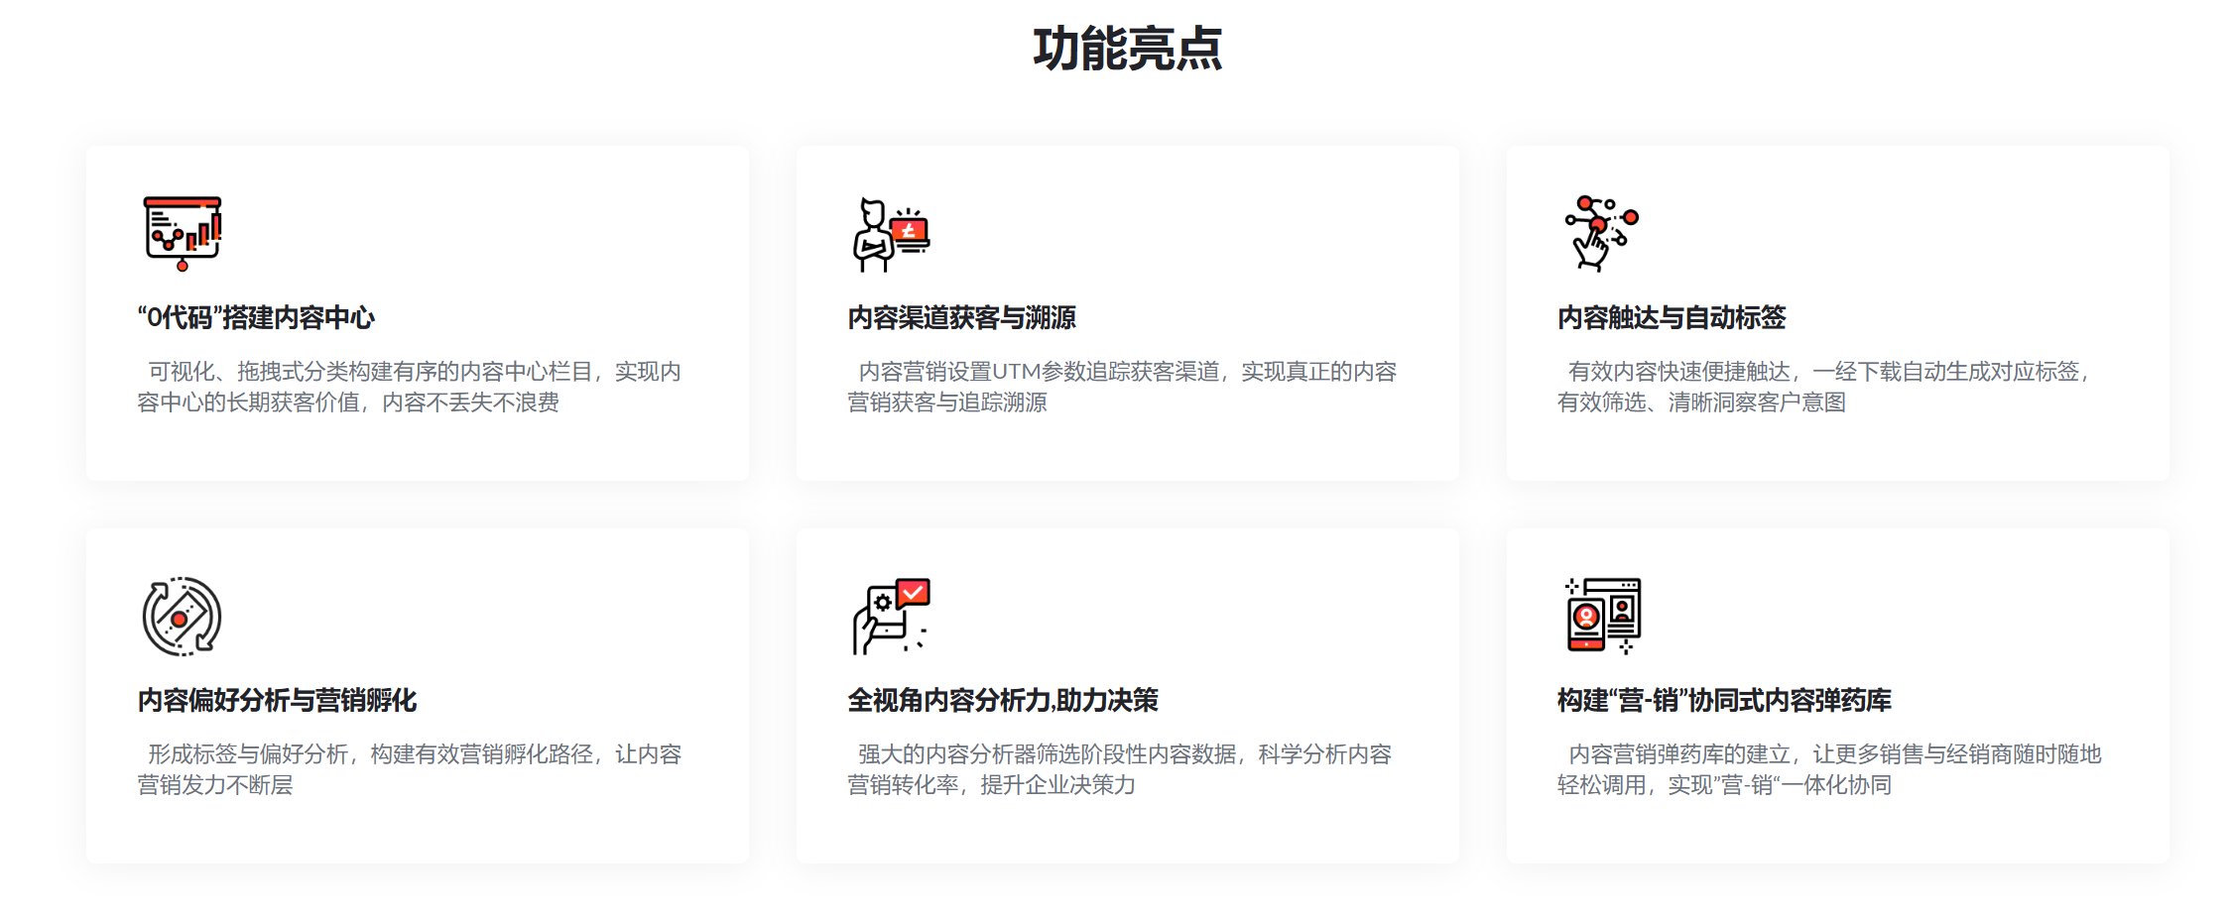
Task: Click the mobile profile cards icon
Action: [x=1602, y=616]
